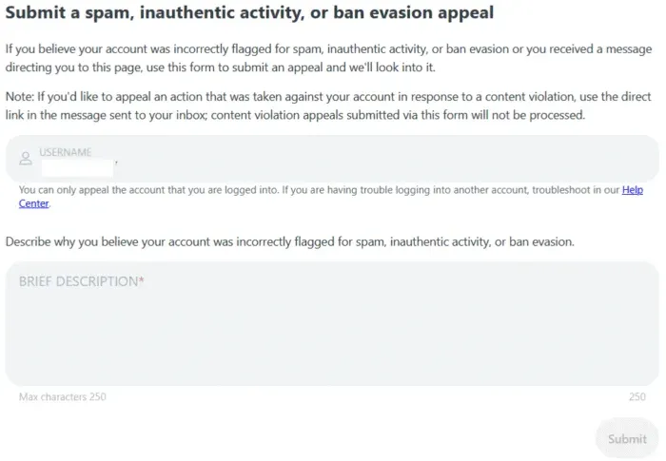
Task: Click the 'Describe why you believe' prompt
Action: coord(290,241)
